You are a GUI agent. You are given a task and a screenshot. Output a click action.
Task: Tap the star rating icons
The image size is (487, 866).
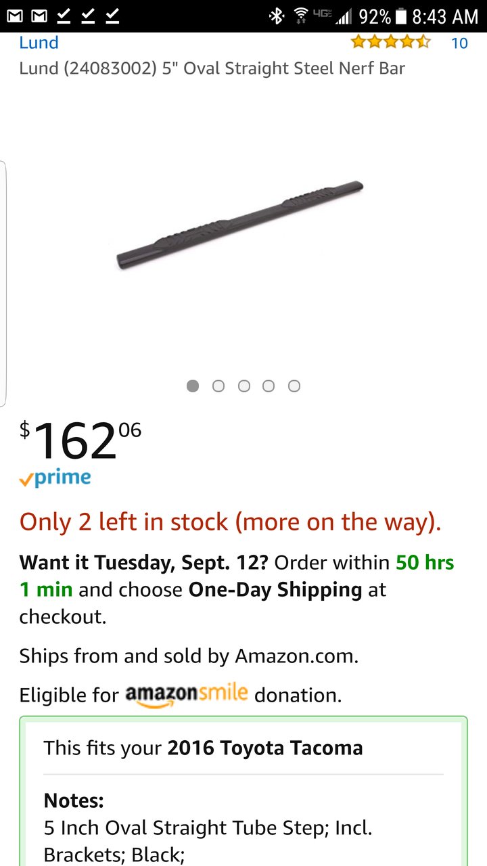[x=391, y=43]
